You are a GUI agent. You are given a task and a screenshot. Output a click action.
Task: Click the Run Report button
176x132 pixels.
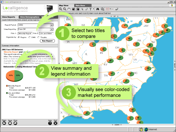click(47, 41)
